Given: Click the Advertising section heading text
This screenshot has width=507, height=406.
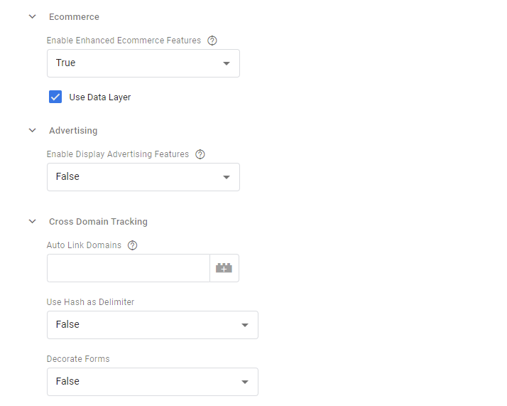Looking at the screenshot, I should pyautogui.click(x=73, y=130).
